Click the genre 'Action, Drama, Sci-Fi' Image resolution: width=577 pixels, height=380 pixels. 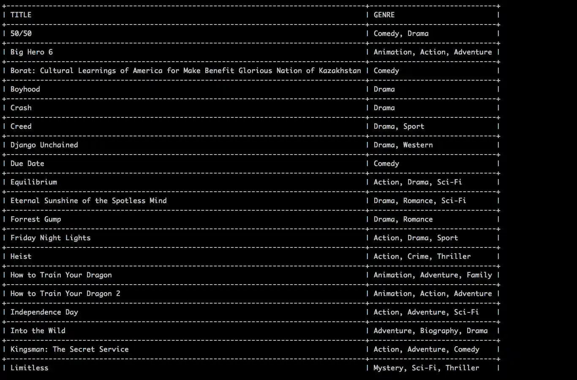[x=418, y=182]
